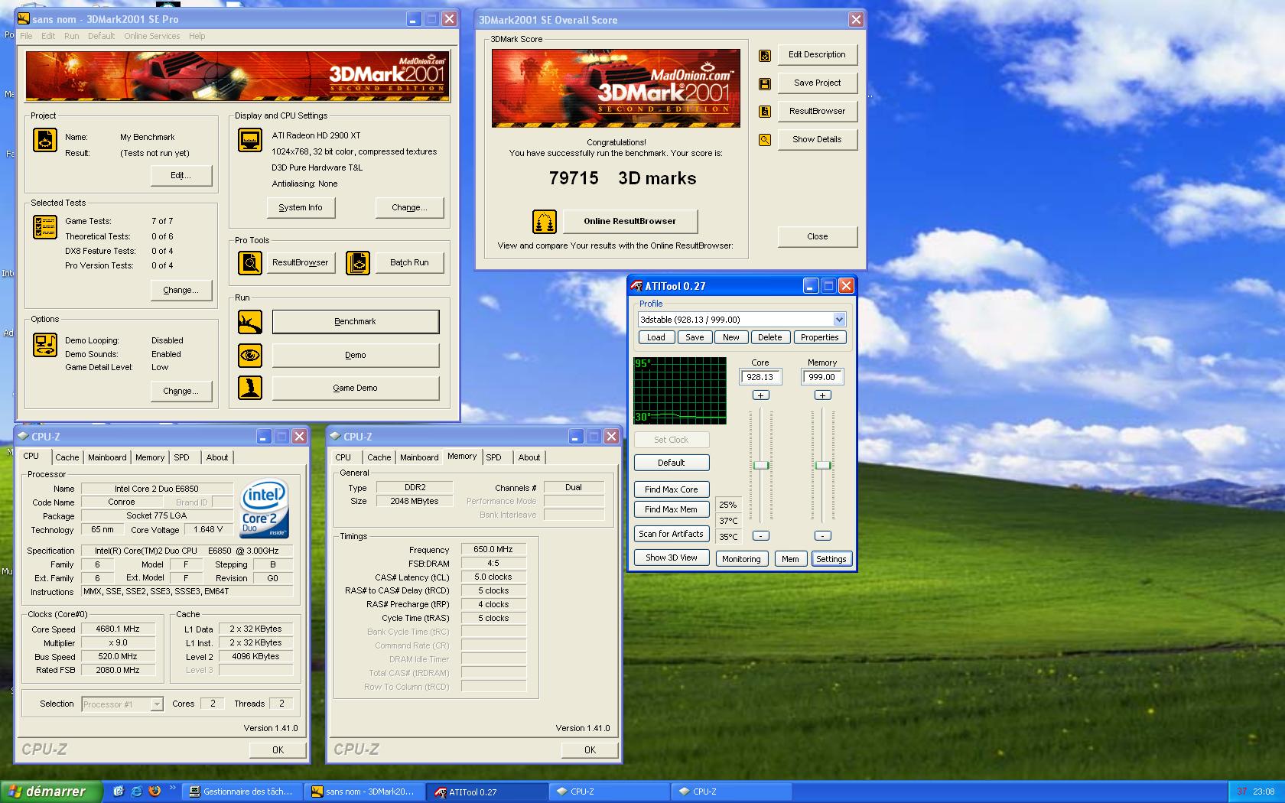1285x803 pixels.
Task: Switch to Cache tab in left CPU-Z
Action: pos(67,457)
